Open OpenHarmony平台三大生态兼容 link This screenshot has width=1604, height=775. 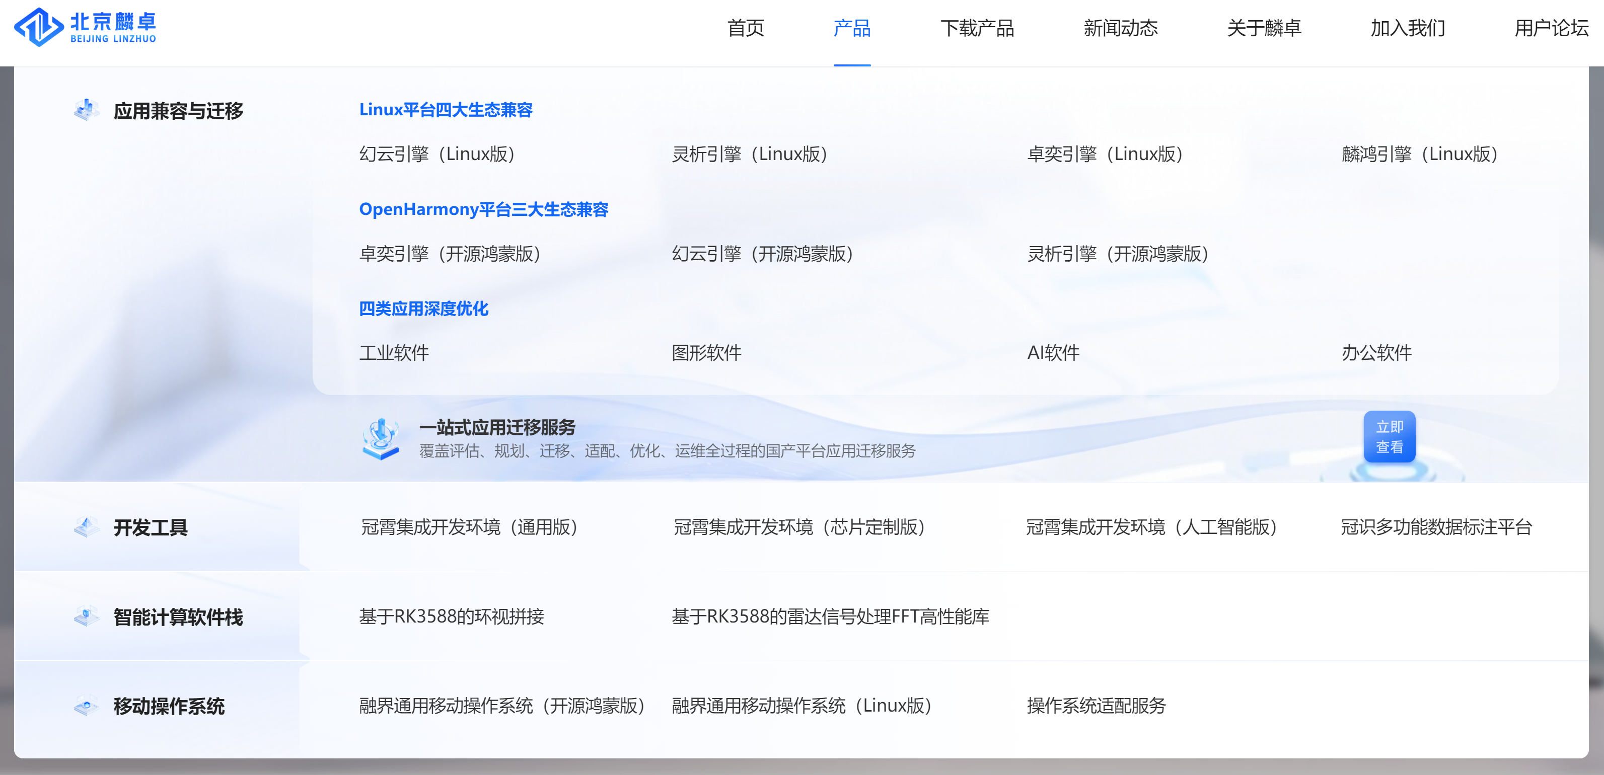pos(484,210)
